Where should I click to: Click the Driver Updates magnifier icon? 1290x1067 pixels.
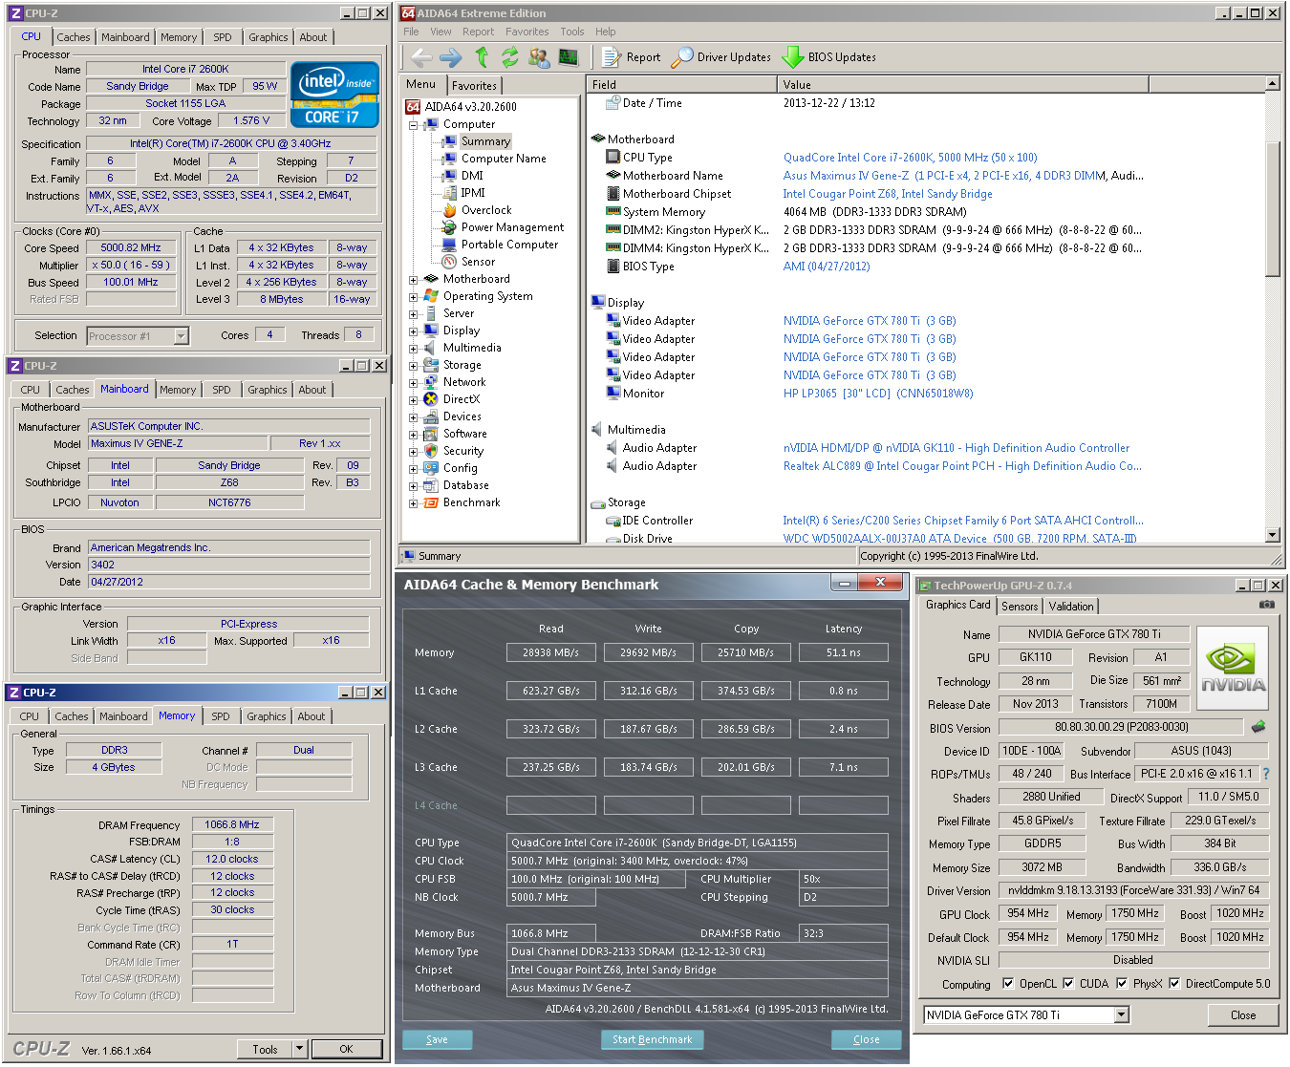pyautogui.click(x=681, y=57)
